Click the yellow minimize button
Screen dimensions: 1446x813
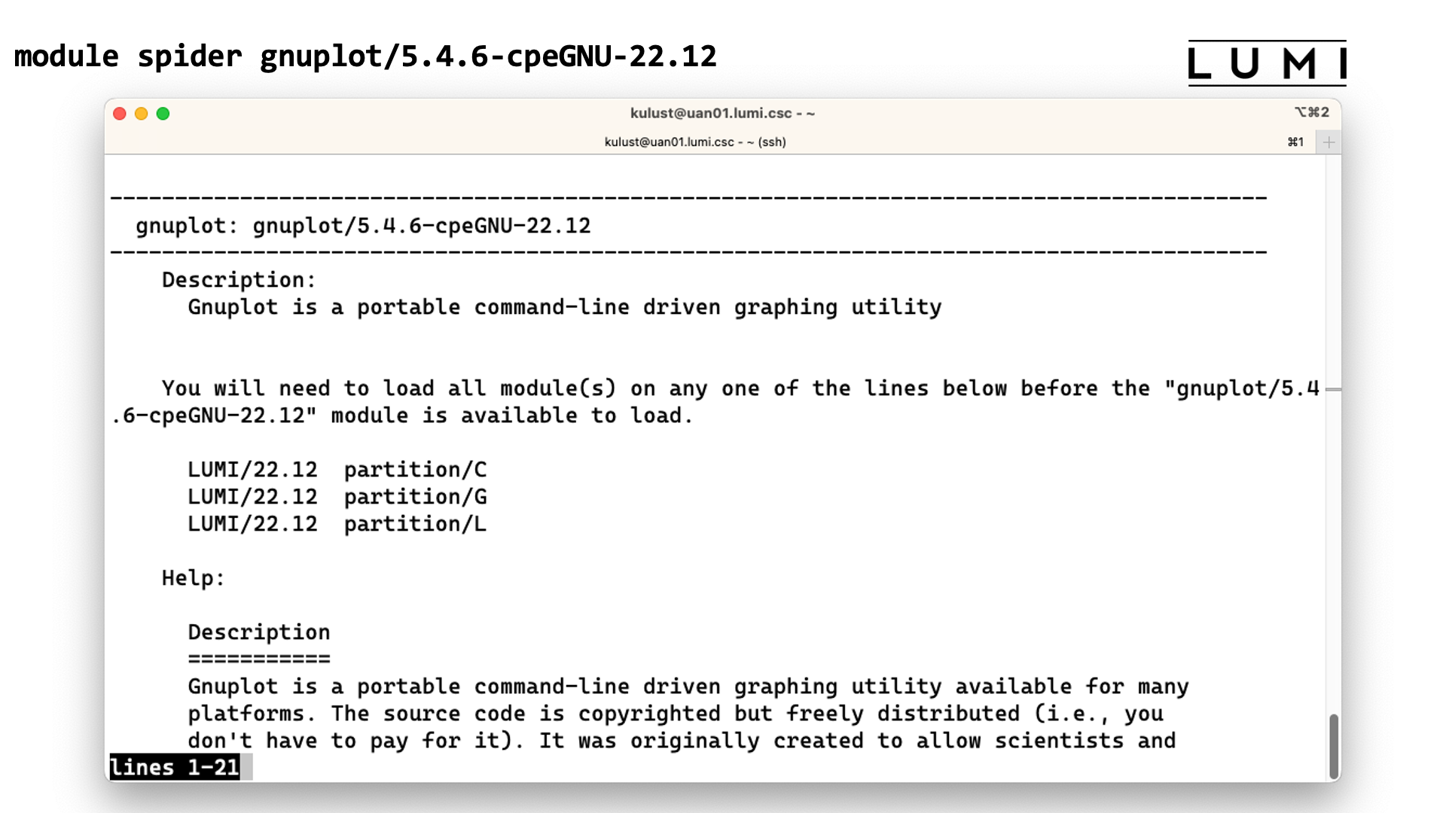pos(139,113)
